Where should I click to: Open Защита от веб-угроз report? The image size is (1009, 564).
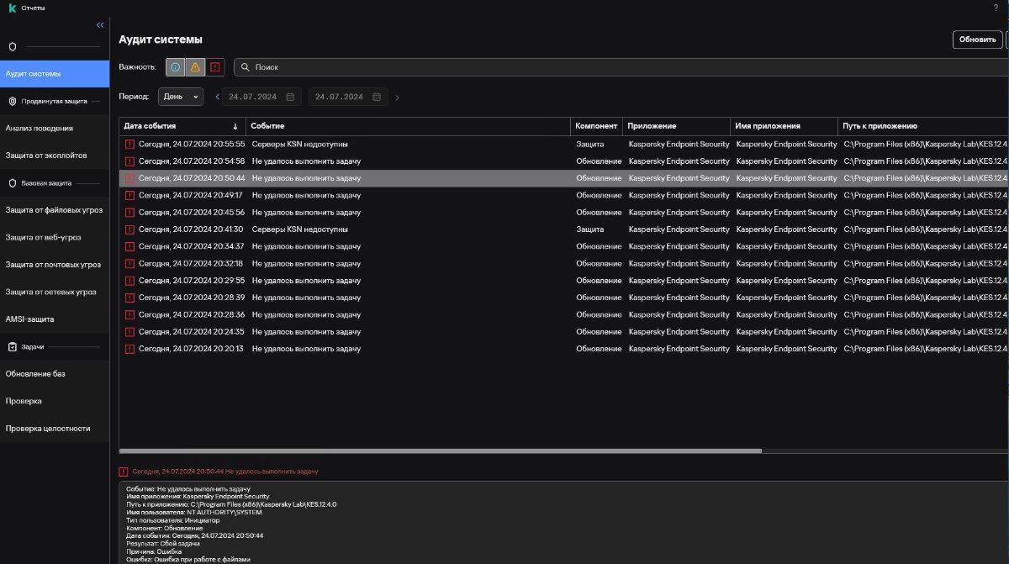point(43,237)
